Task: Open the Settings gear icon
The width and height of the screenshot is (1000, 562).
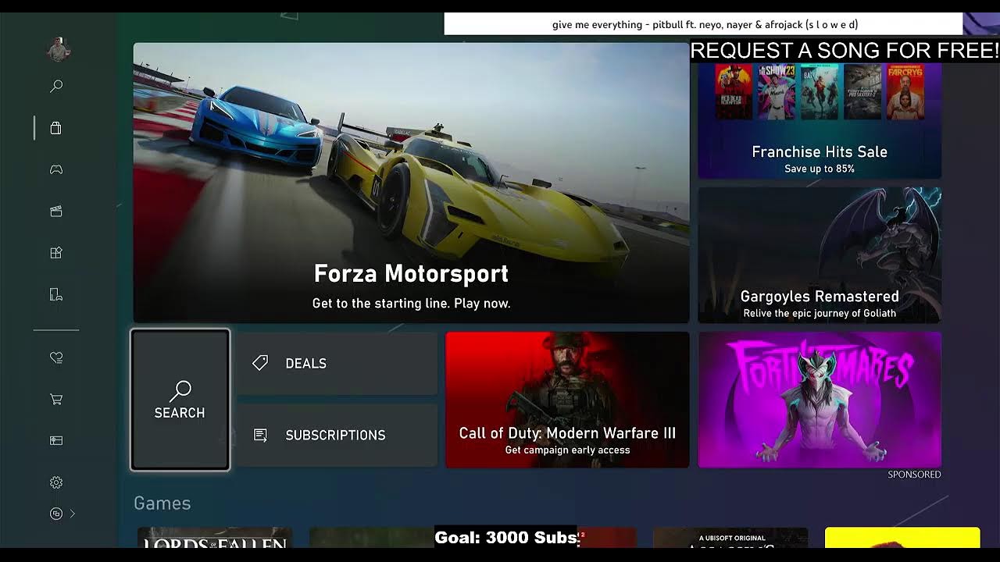Action: tap(56, 482)
